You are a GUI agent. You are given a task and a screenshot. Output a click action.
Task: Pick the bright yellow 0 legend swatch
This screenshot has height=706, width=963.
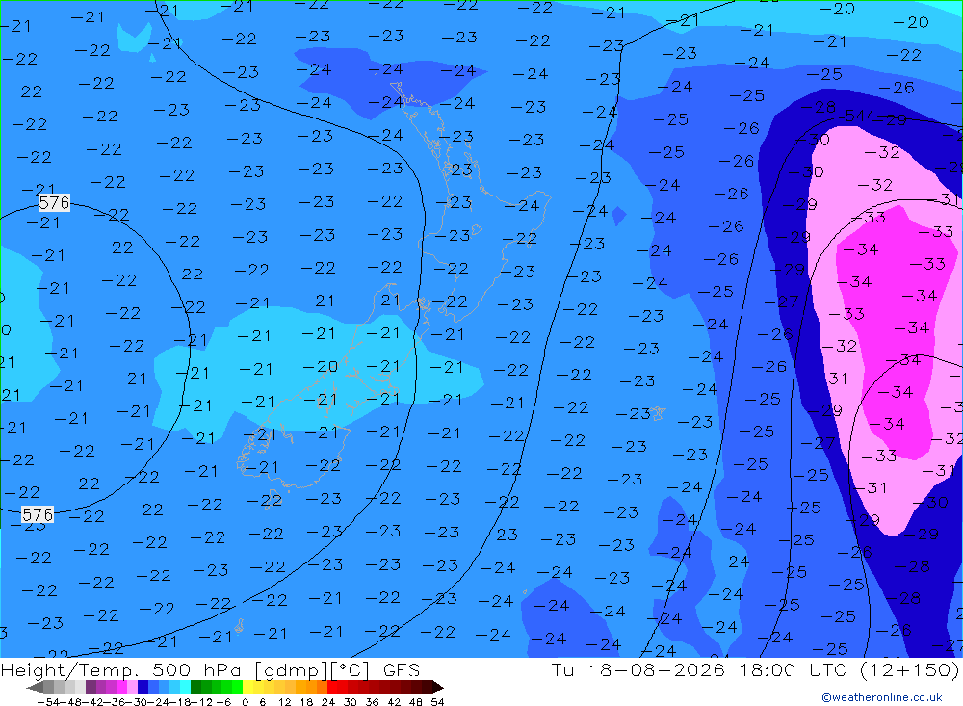247,687
